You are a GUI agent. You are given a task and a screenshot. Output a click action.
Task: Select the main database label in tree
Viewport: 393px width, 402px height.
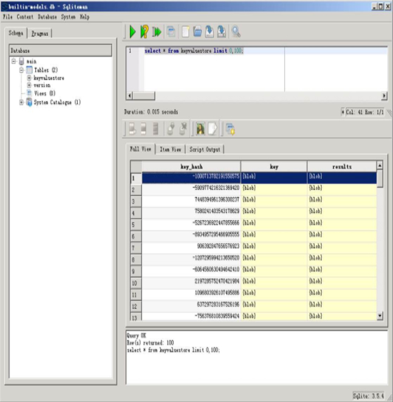click(x=32, y=61)
